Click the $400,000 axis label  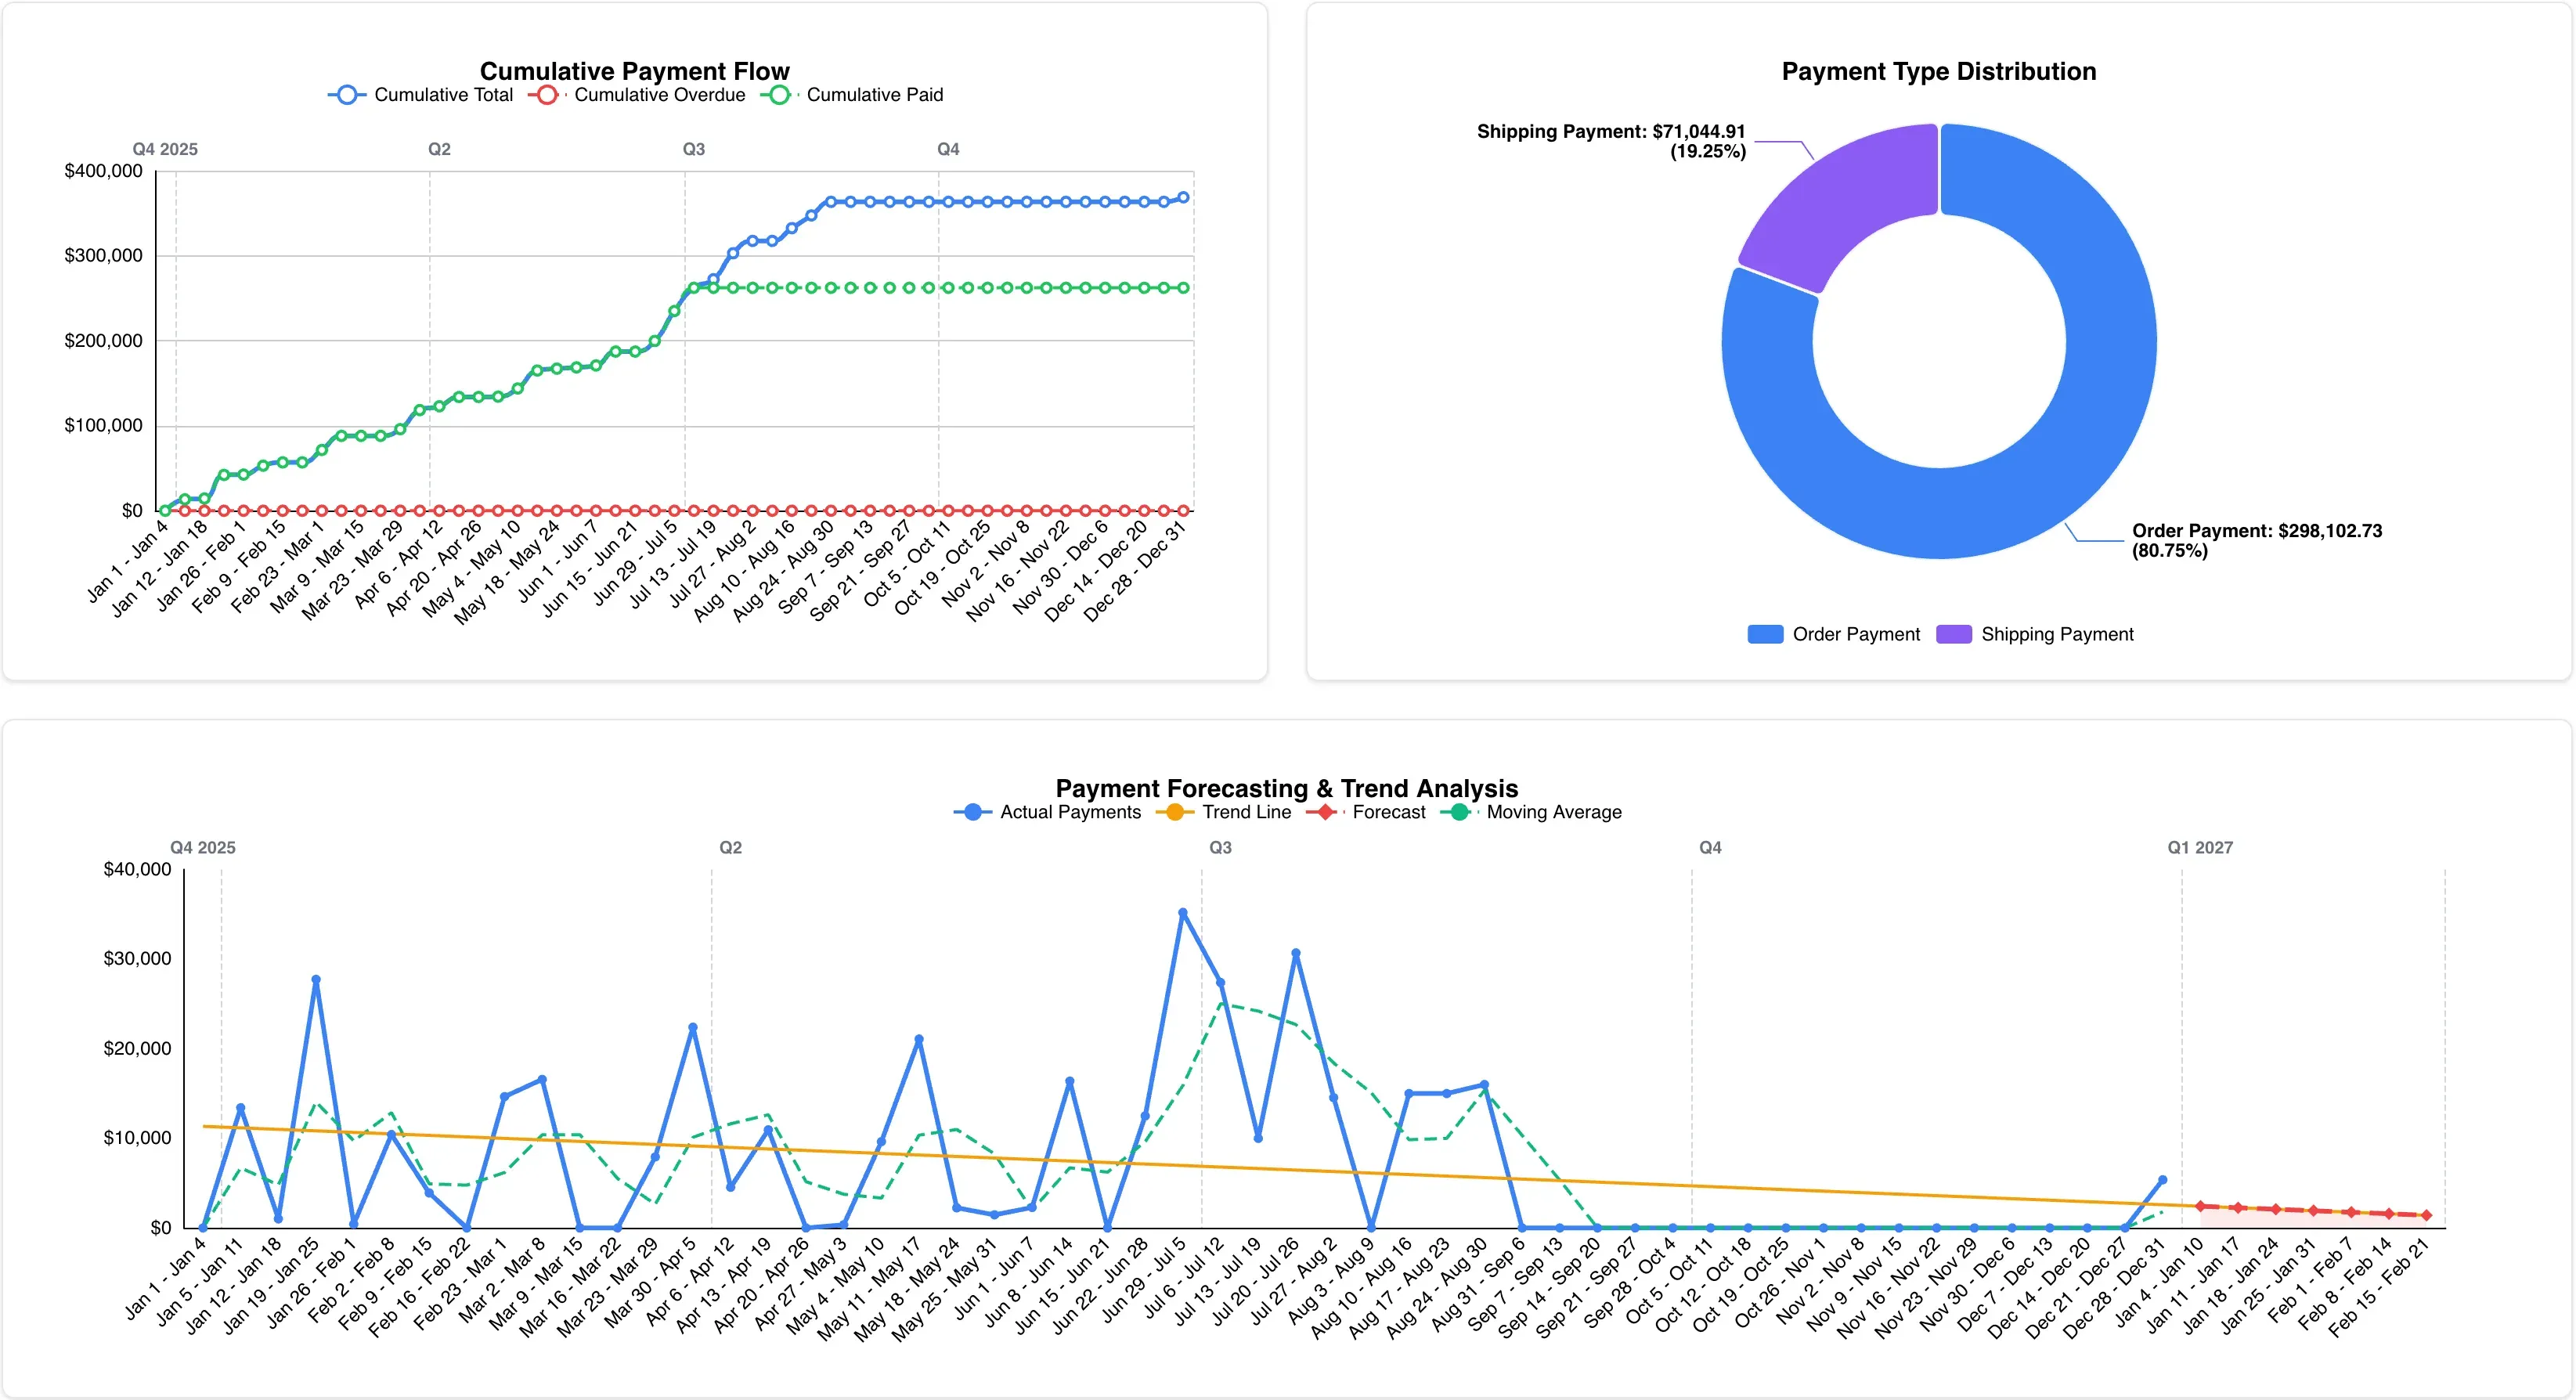103,171
